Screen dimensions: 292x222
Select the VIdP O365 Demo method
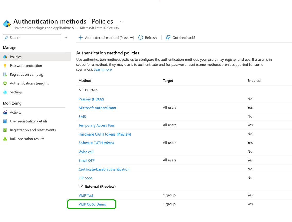point(92,204)
